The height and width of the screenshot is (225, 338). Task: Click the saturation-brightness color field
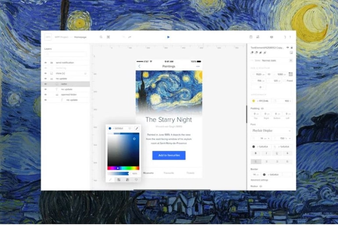coord(123,150)
